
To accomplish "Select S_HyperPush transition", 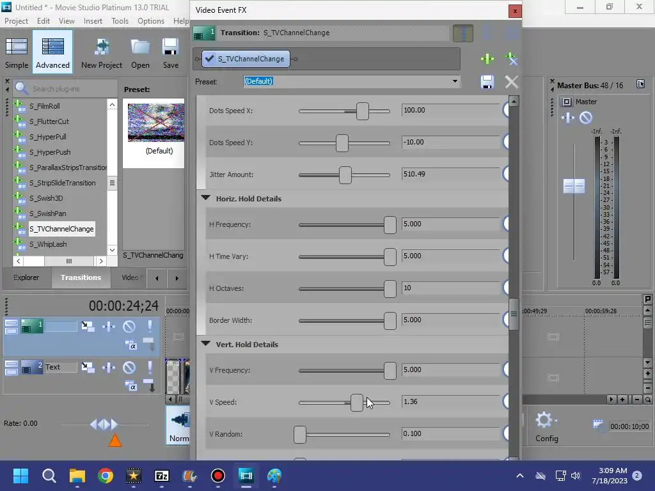I will point(50,152).
